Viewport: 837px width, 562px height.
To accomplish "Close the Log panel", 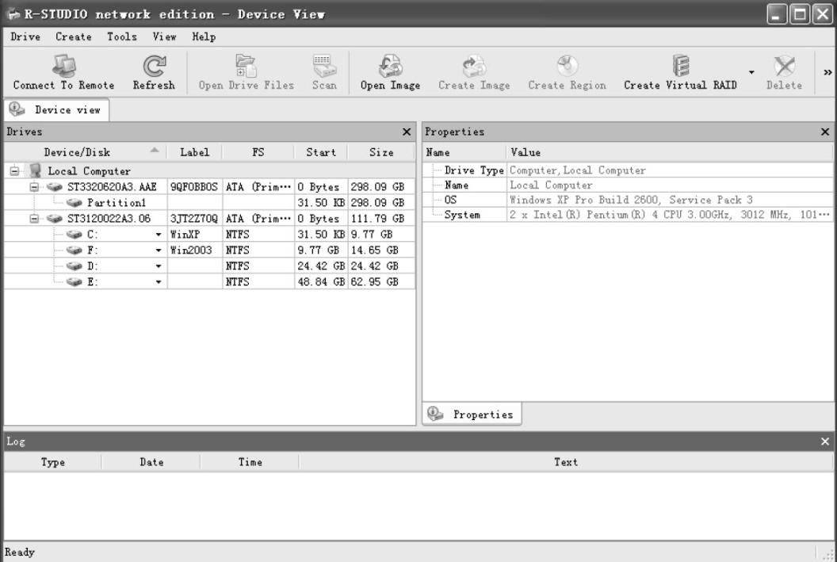I will click(826, 442).
